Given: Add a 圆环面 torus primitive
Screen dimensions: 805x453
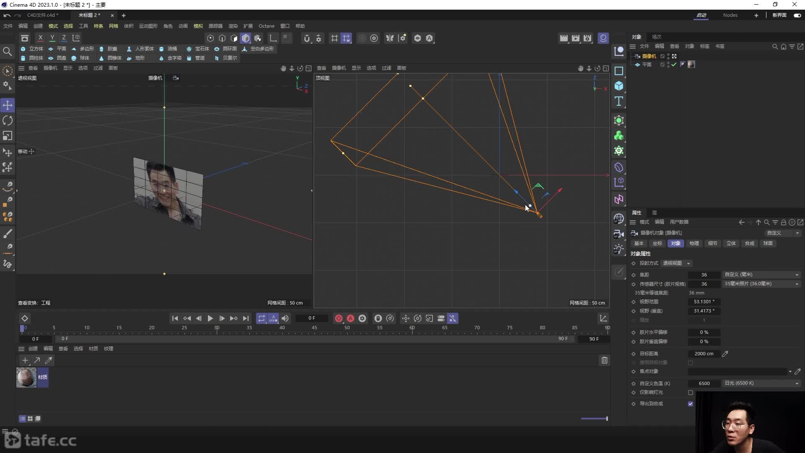Looking at the screenshot, I should pos(226,49).
